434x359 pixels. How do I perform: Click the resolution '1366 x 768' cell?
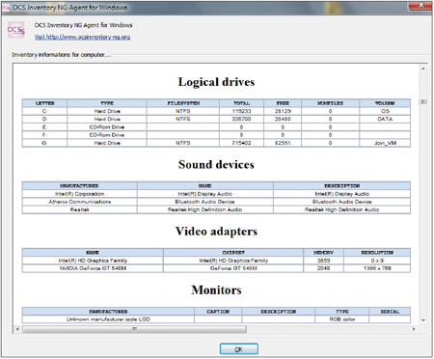377,268
